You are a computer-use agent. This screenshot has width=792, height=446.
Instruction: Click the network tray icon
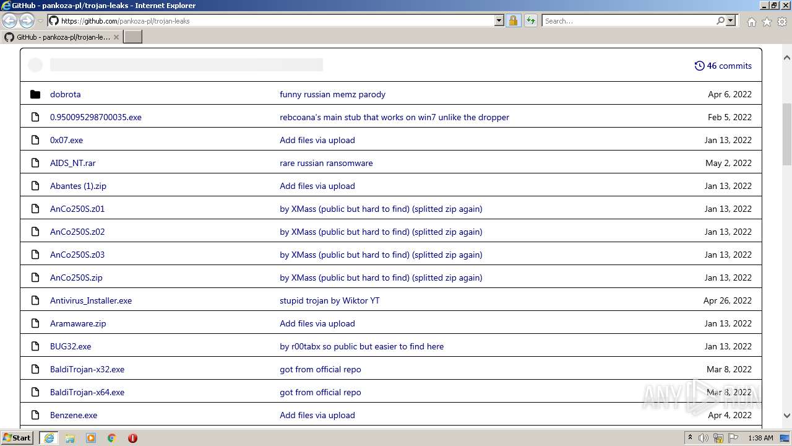pyautogui.click(x=718, y=438)
